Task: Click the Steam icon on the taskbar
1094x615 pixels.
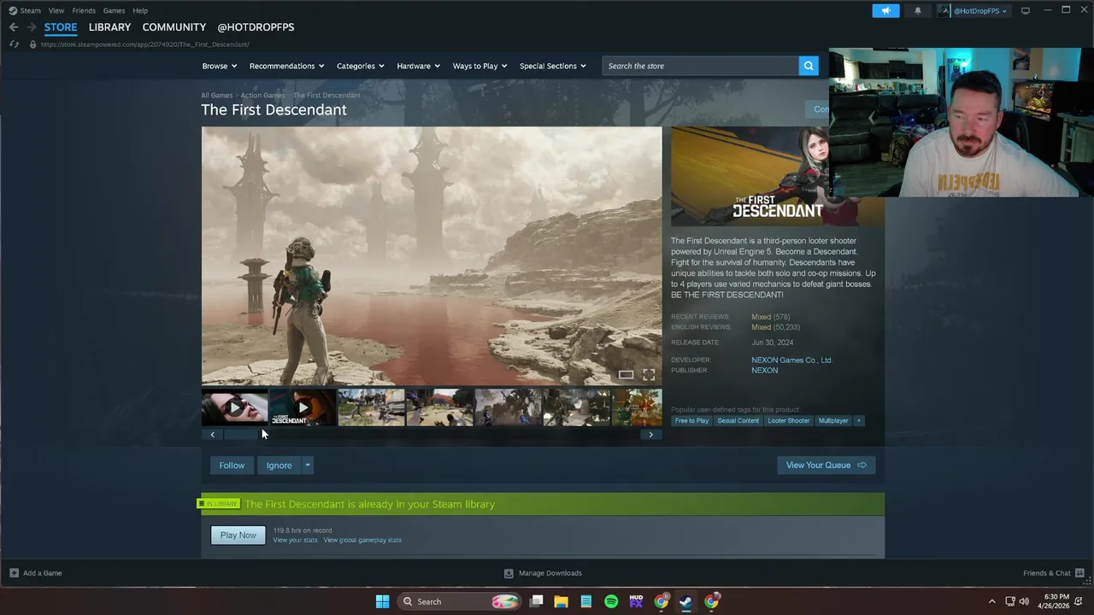Action: (685, 601)
